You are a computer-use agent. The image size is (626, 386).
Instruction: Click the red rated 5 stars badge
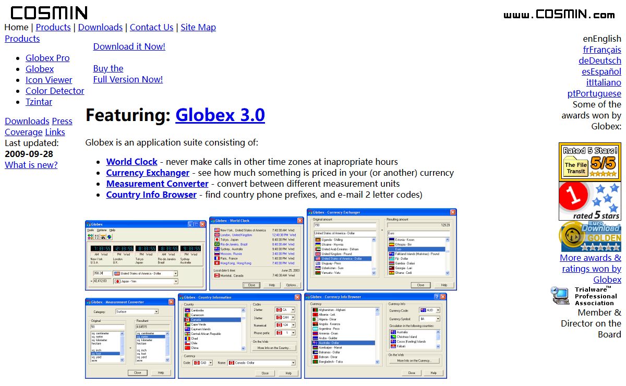(x=589, y=201)
